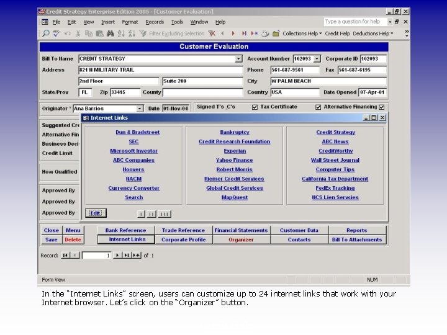
Task: Click the County input field
Action: (202, 92)
